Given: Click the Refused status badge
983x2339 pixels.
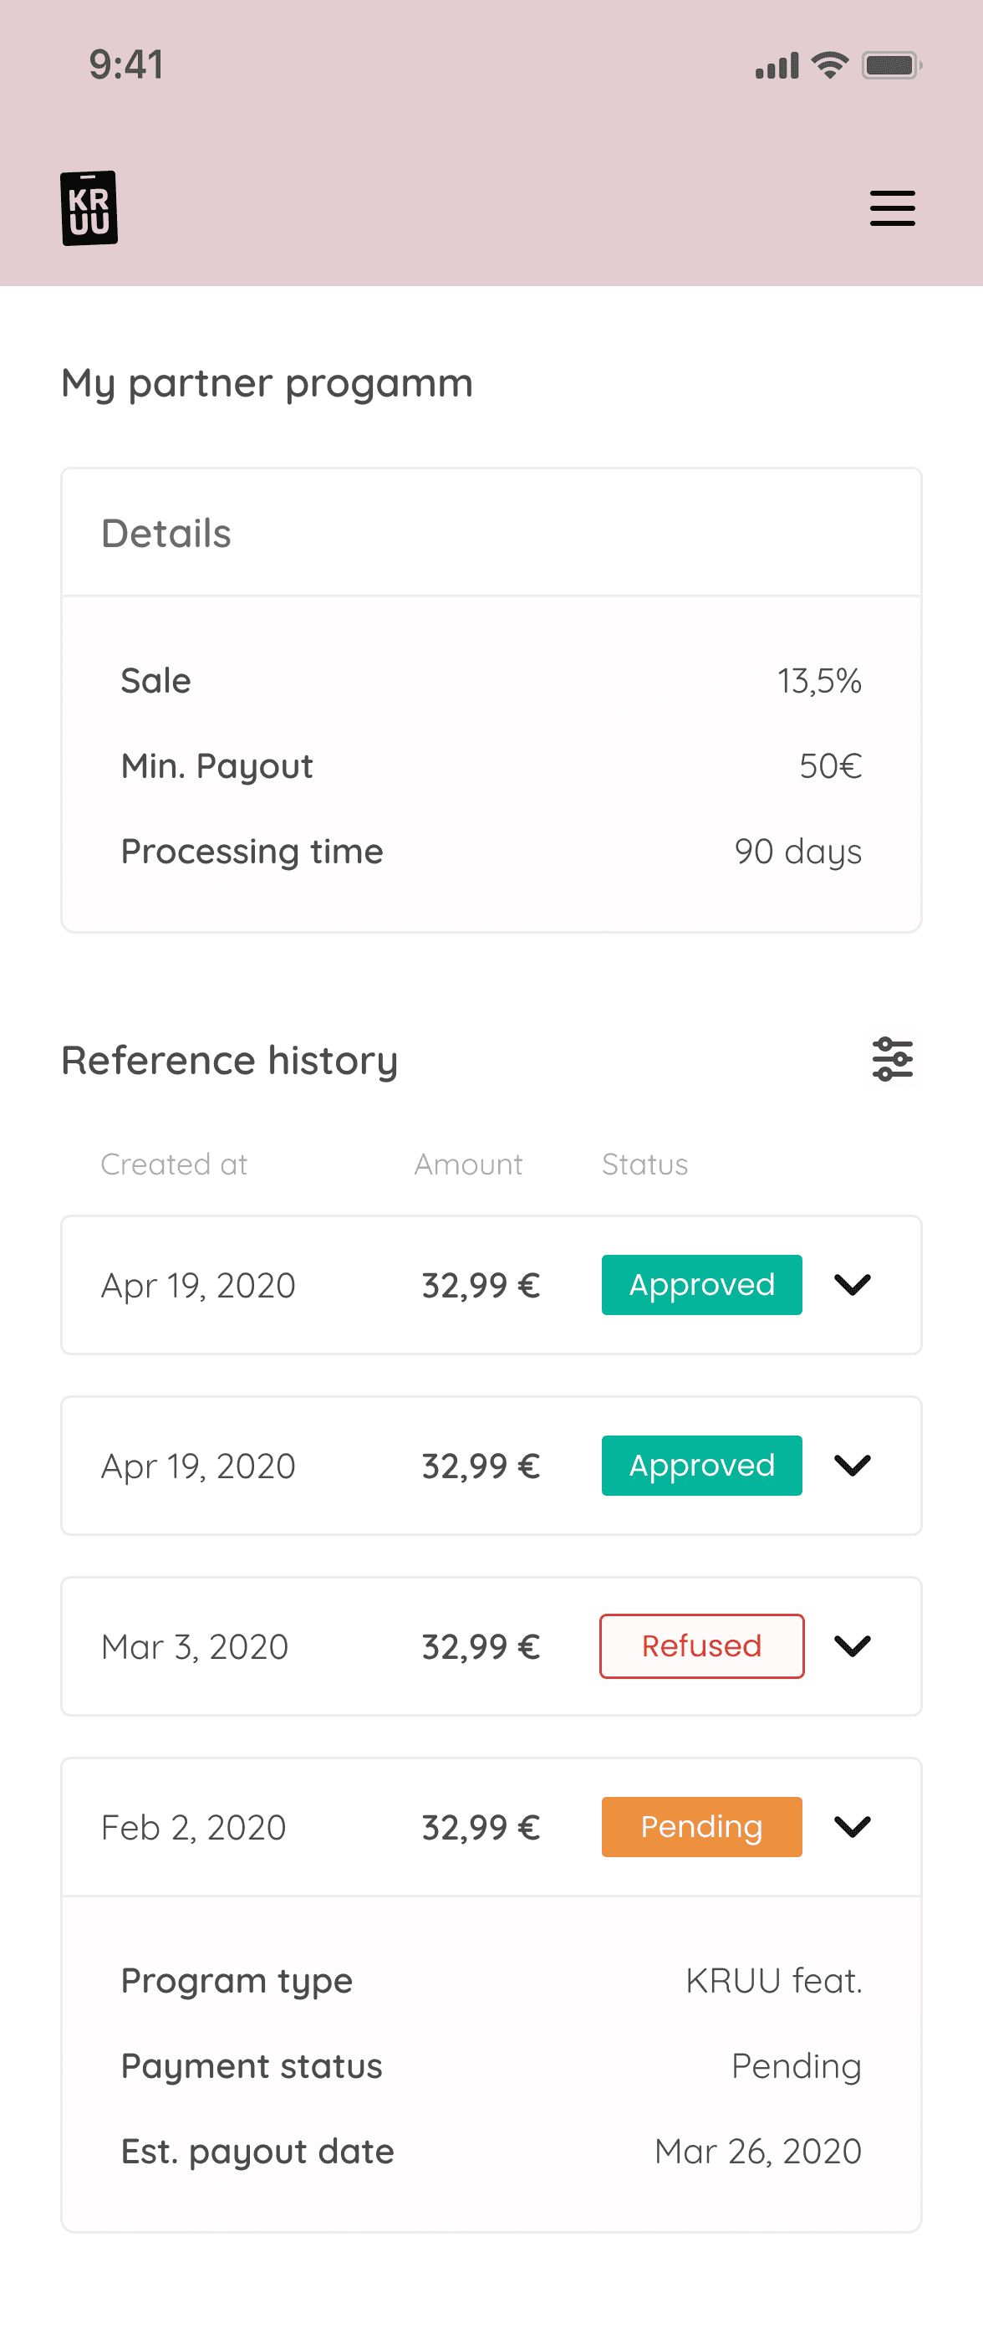Looking at the screenshot, I should tap(700, 1645).
